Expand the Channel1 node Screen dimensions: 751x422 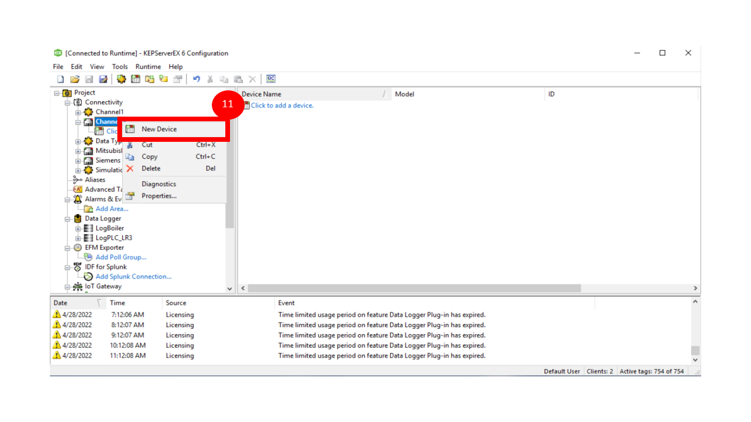click(78, 112)
